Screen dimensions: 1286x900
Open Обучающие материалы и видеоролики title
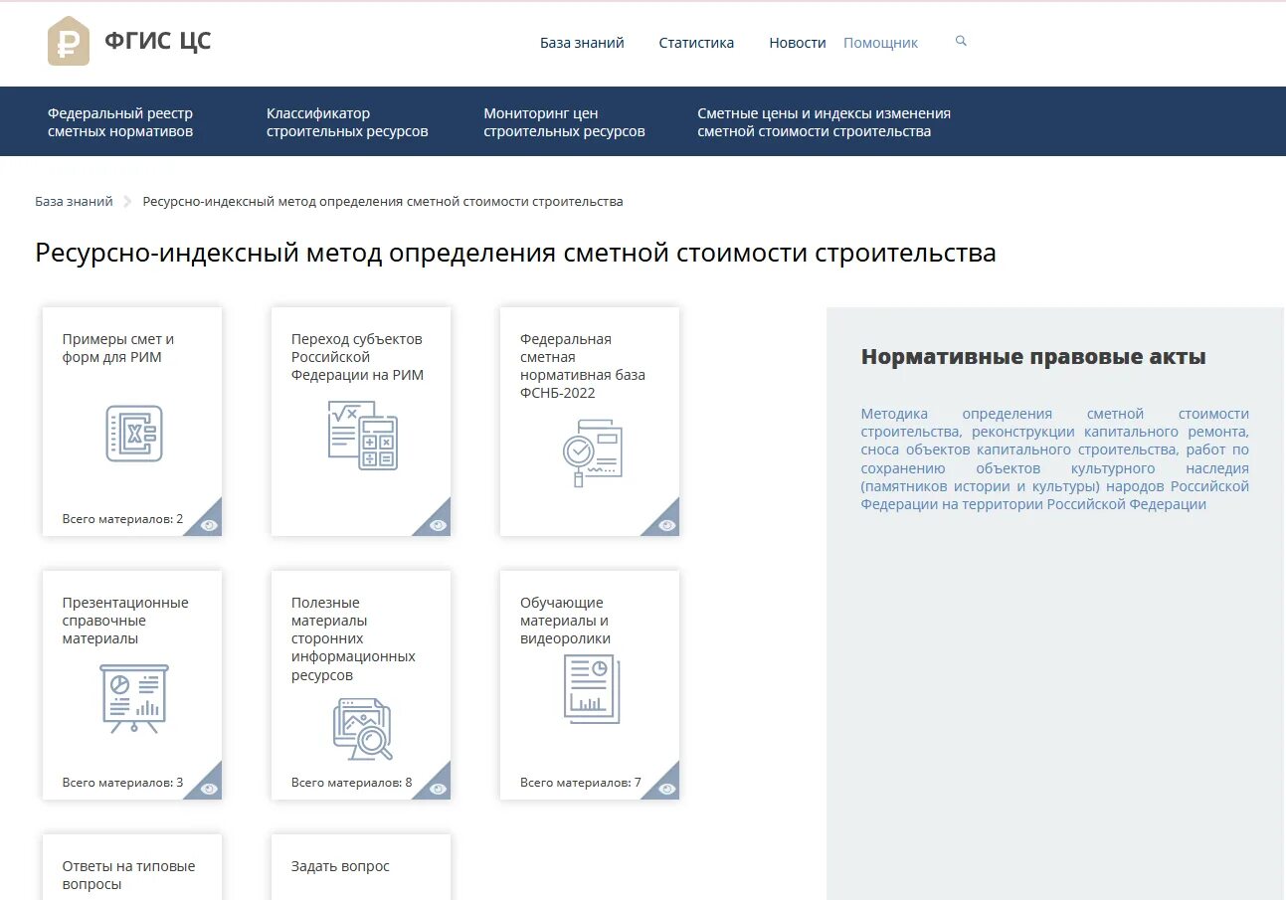565,621
